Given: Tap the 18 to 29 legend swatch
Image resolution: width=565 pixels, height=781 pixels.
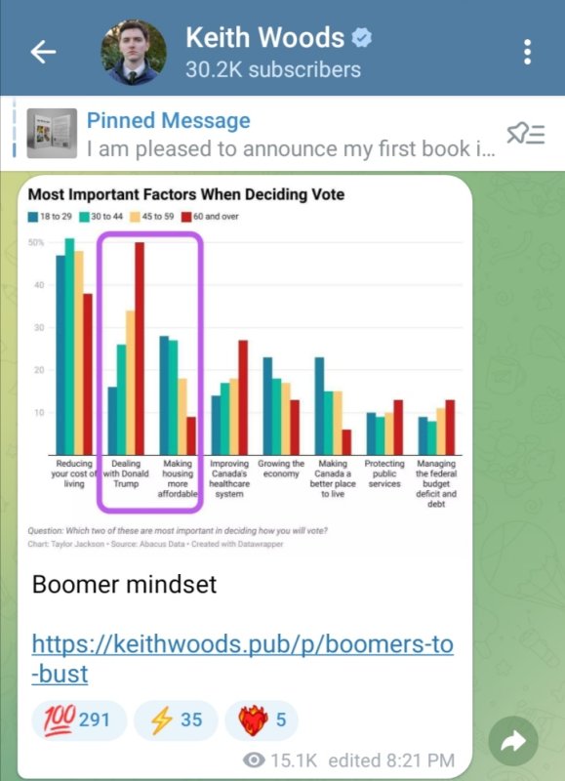Looking at the screenshot, I should click(x=33, y=217).
